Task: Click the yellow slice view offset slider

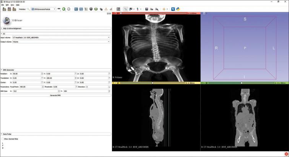Action: 153,83
